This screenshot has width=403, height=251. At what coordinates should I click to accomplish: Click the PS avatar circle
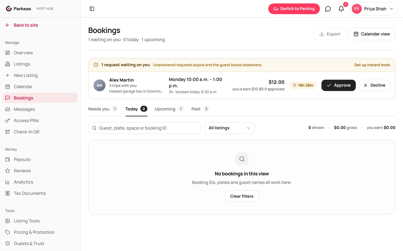pos(357,9)
